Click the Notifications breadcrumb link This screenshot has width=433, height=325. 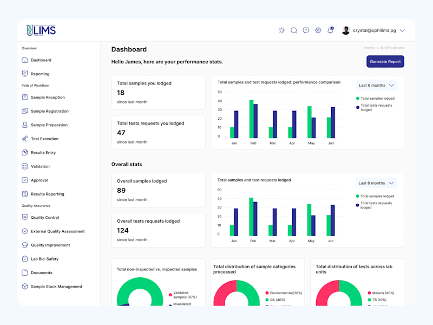pyautogui.click(x=392, y=48)
